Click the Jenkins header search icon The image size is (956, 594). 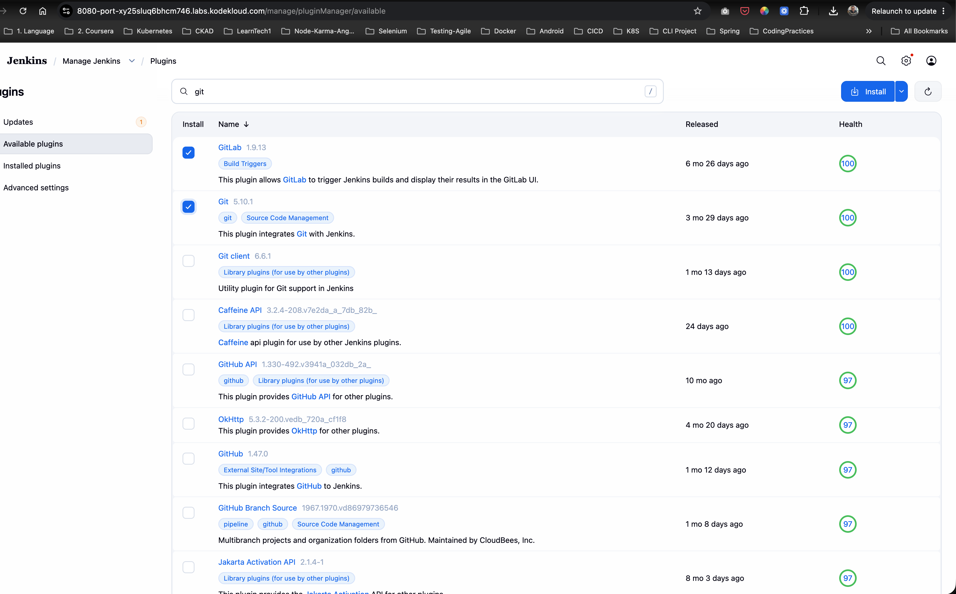pos(881,61)
